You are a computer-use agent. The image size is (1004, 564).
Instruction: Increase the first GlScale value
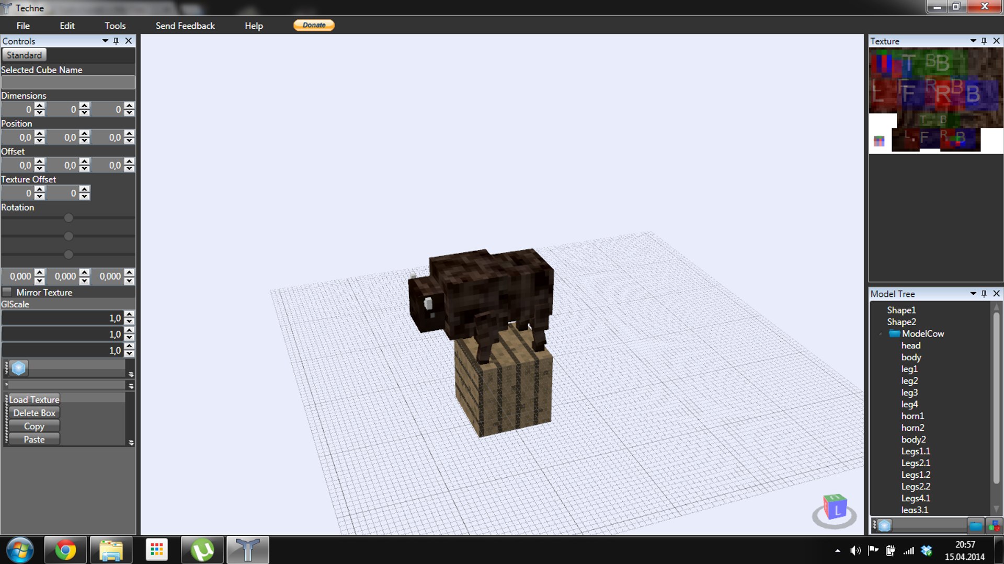coord(130,315)
